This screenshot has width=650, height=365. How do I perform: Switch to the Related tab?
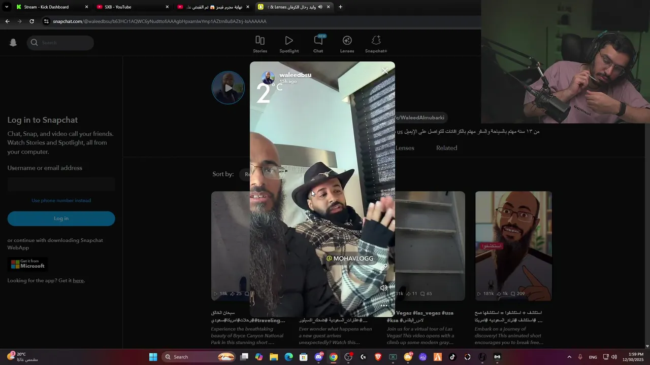pos(446,148)
